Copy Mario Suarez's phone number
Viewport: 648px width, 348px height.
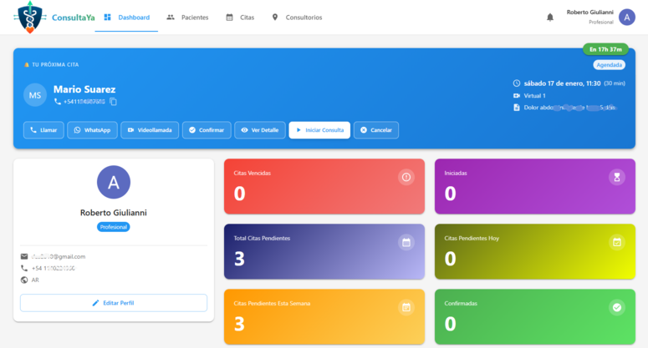113,102
